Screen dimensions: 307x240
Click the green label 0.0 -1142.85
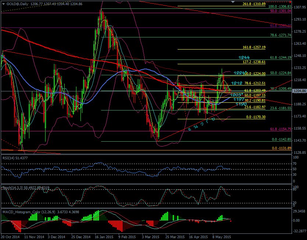coord(282,139)
